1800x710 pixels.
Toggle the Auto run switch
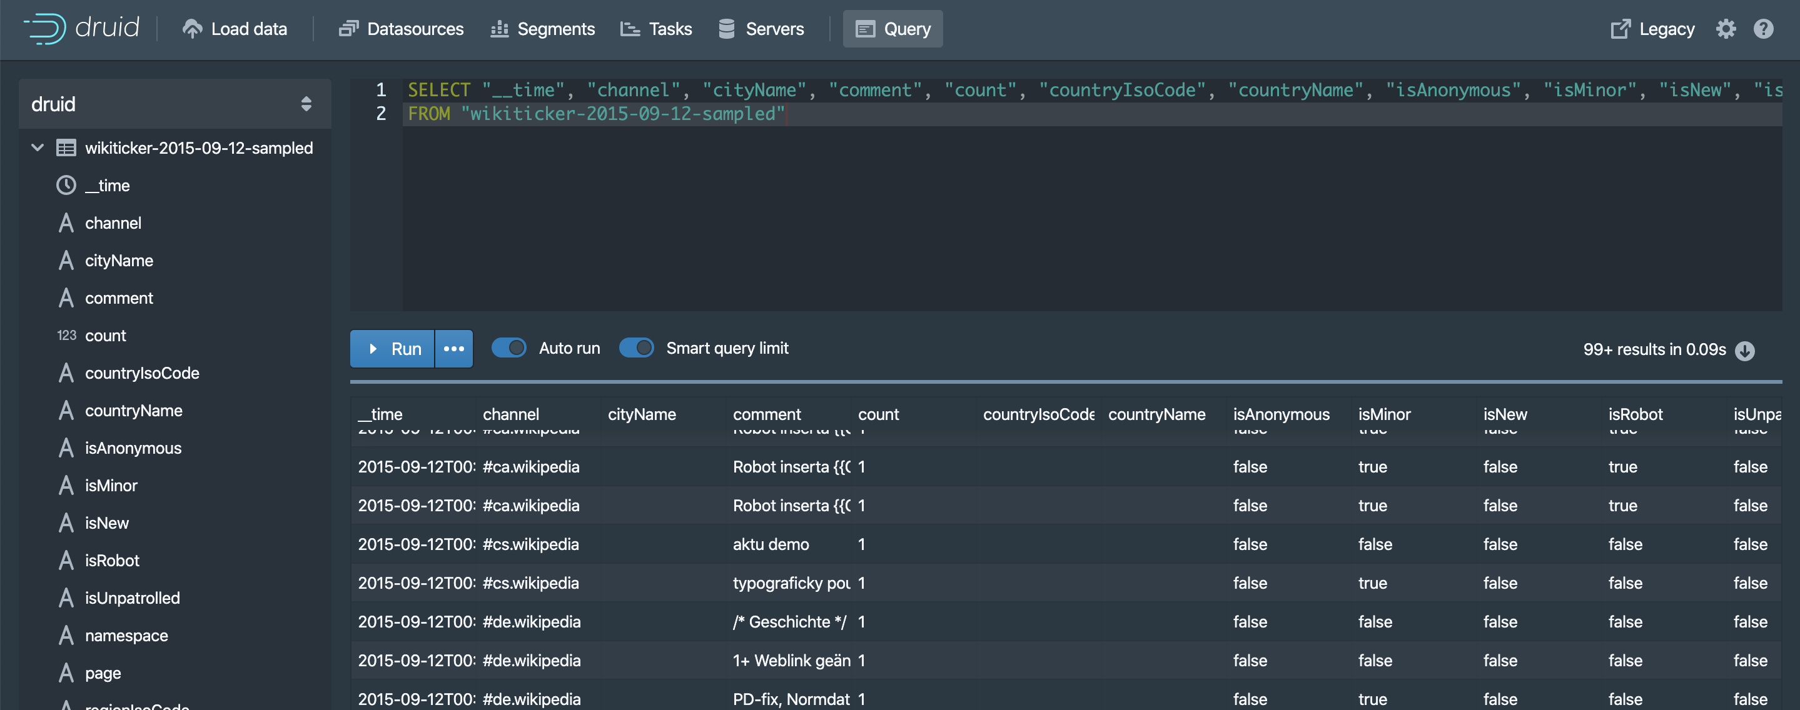tap(508, 347)
